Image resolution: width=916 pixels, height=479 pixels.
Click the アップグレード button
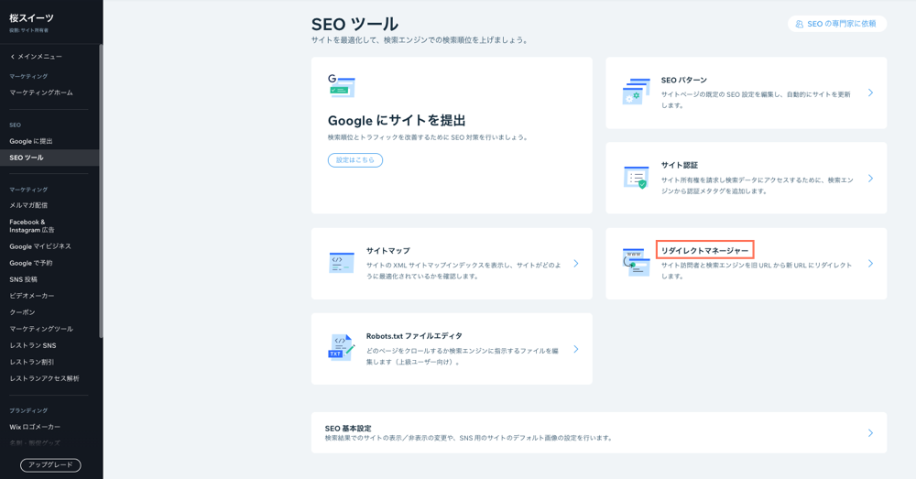(x=50, y=465)
